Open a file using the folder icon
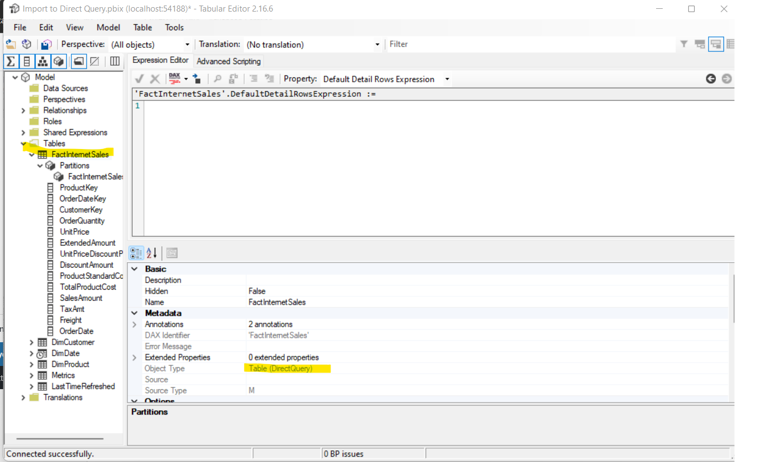Screen dimensions: 781x462 pos(11,44)
